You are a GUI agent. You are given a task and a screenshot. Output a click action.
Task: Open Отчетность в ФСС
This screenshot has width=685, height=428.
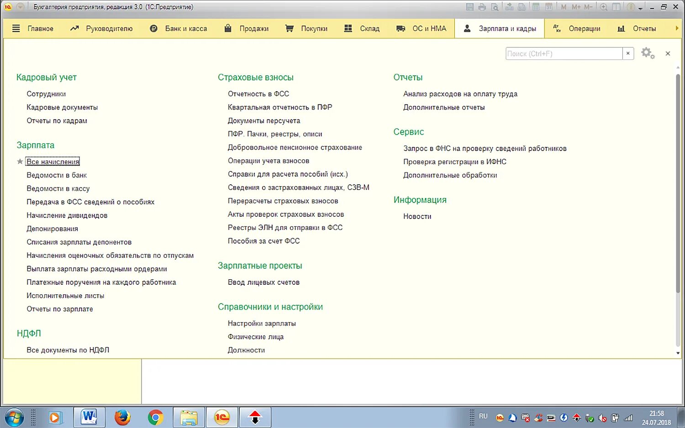click(258, 94)
